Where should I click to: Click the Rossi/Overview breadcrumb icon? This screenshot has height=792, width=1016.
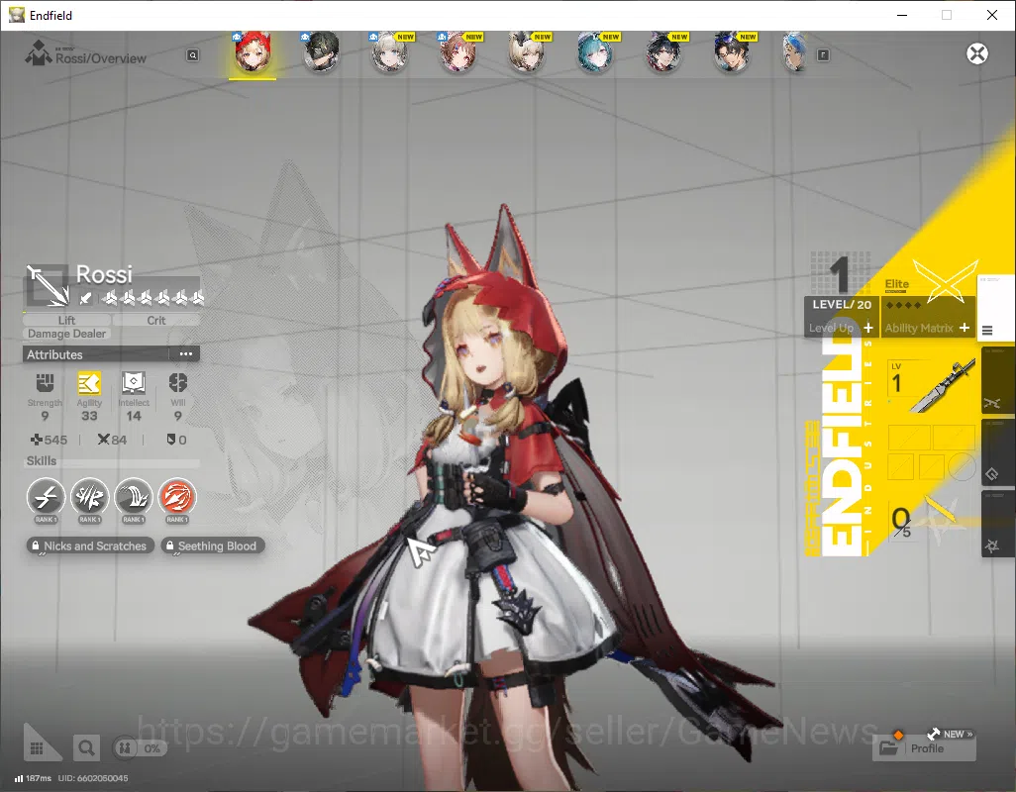39,53
